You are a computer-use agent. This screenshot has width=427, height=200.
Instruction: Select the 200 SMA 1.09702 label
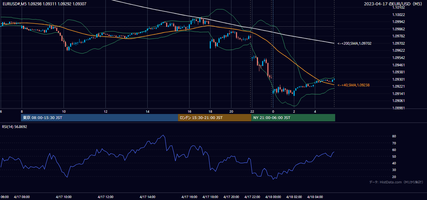354,43
